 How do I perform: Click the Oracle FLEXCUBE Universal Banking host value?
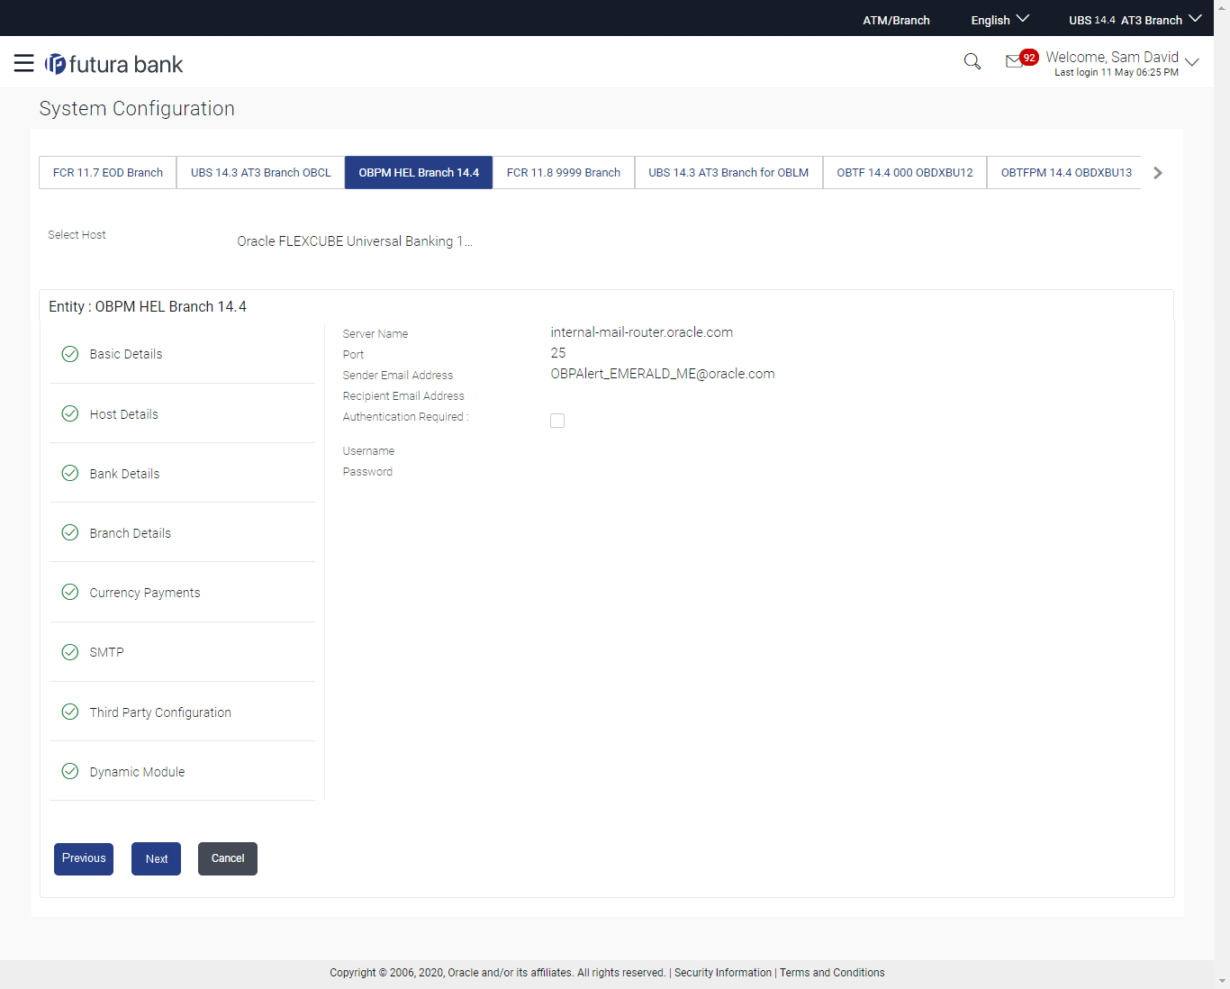click(355, 241)
